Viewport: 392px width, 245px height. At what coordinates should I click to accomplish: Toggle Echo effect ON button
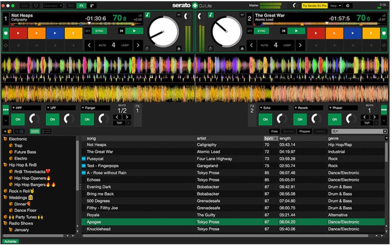[x=265, y=119]
